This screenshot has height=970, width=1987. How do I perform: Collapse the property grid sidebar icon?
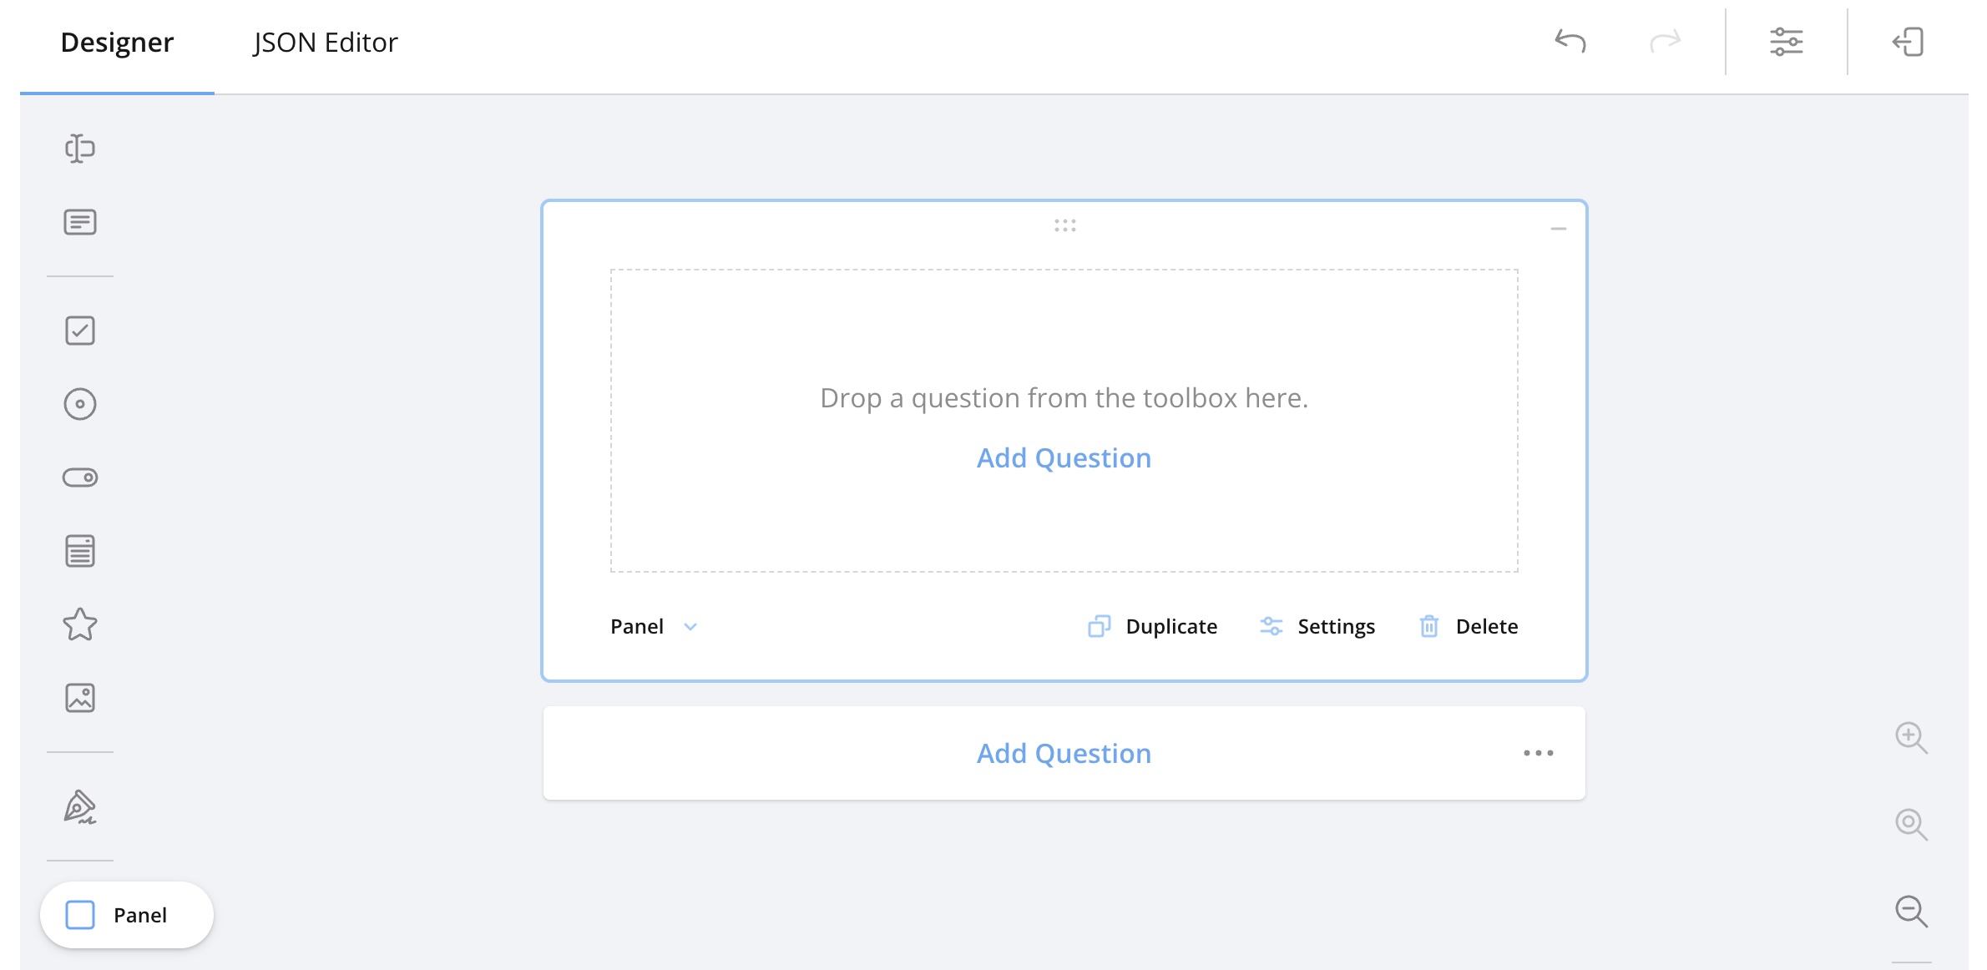(1908, 42)
